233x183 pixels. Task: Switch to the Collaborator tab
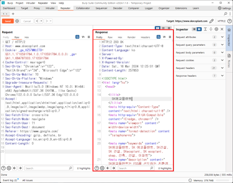(x=83, y=8)
